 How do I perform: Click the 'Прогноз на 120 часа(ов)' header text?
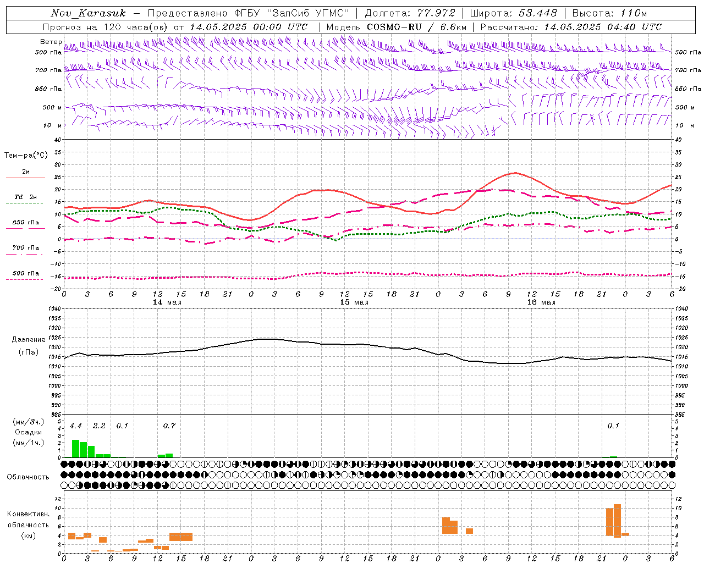point(106,27)
